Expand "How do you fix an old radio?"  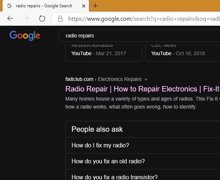click(x=108, y=161)
